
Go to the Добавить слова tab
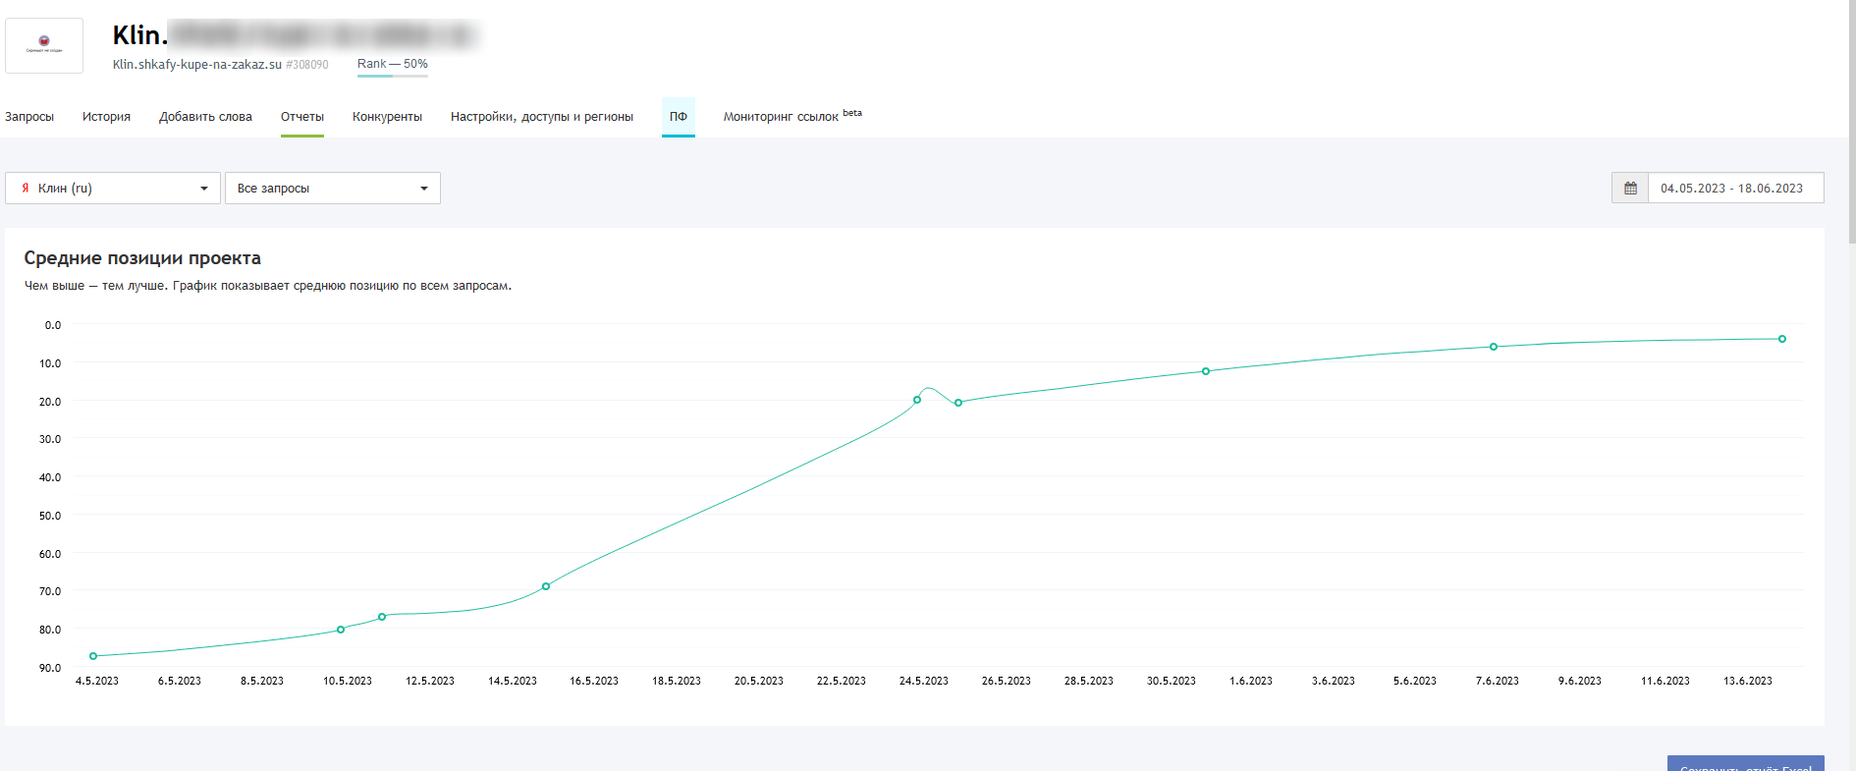205,117
